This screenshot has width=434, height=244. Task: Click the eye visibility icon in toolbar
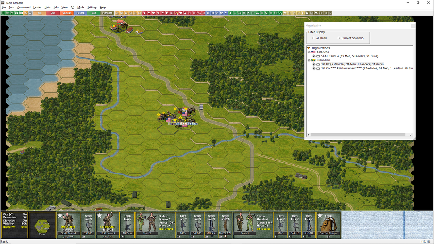coord(16,13)
